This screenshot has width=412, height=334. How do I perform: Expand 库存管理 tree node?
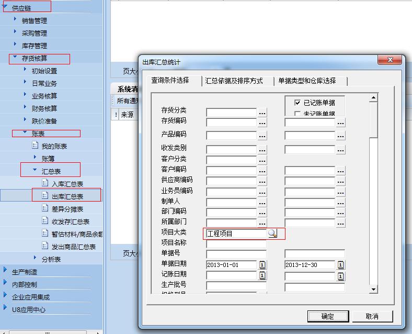(15, 44)
